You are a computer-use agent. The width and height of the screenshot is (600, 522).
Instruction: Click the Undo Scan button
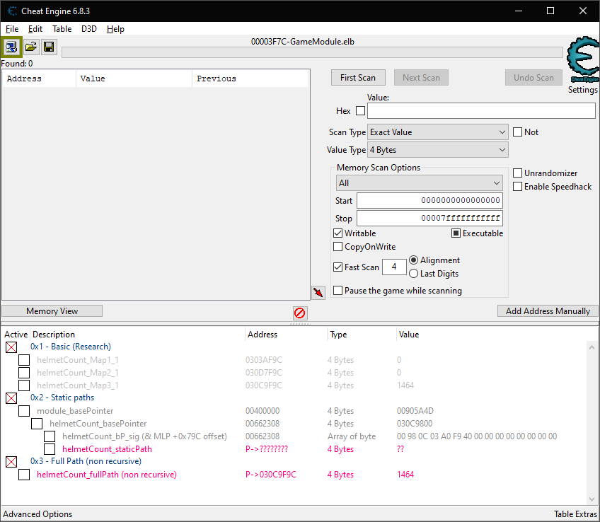click(x=533, y=78)
